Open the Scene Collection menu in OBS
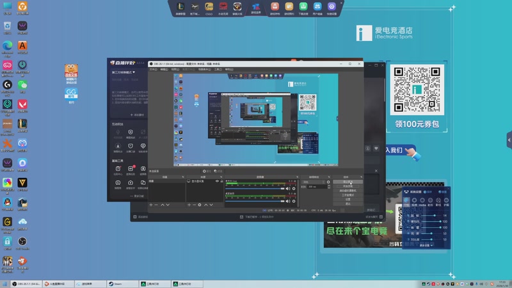The width and height of the screenshot is (512, 288). click(x=204, y=69)
